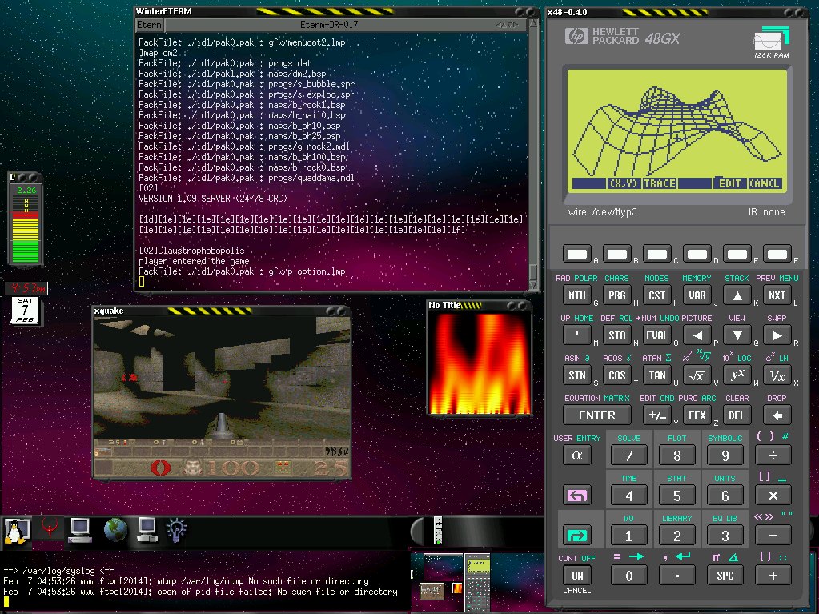The image size is (819, 614).
Task: Click the calendar date widget showing SAT 7
Action: tap(25, 310)
